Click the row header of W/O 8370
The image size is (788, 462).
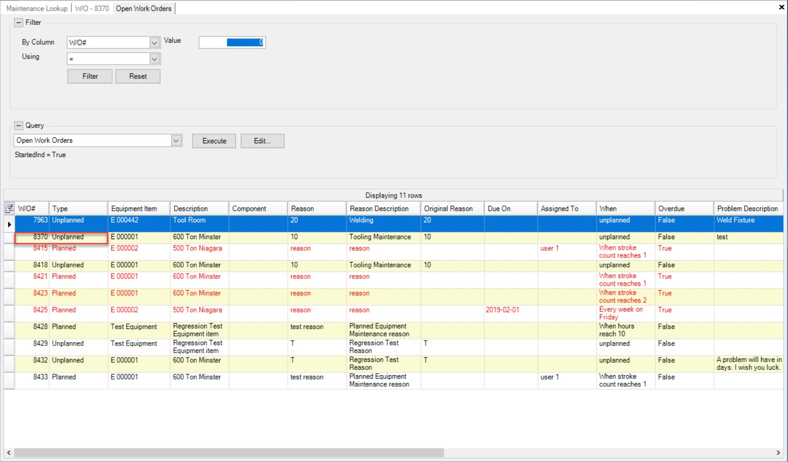[x=9, y=238]
